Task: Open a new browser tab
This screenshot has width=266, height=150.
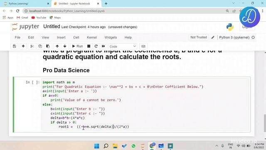Action: tap(106, 4)
